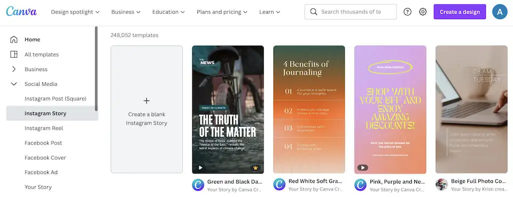This screenshot has height=197, width=513.
Task: Click the Canva logo
Action: [21, 11]
